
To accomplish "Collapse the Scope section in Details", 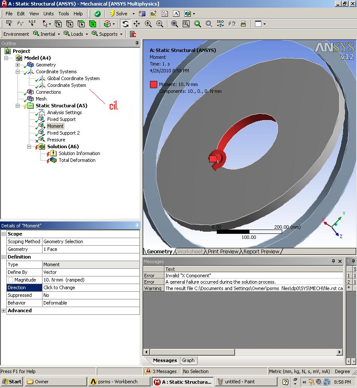I will click(4, 234).
